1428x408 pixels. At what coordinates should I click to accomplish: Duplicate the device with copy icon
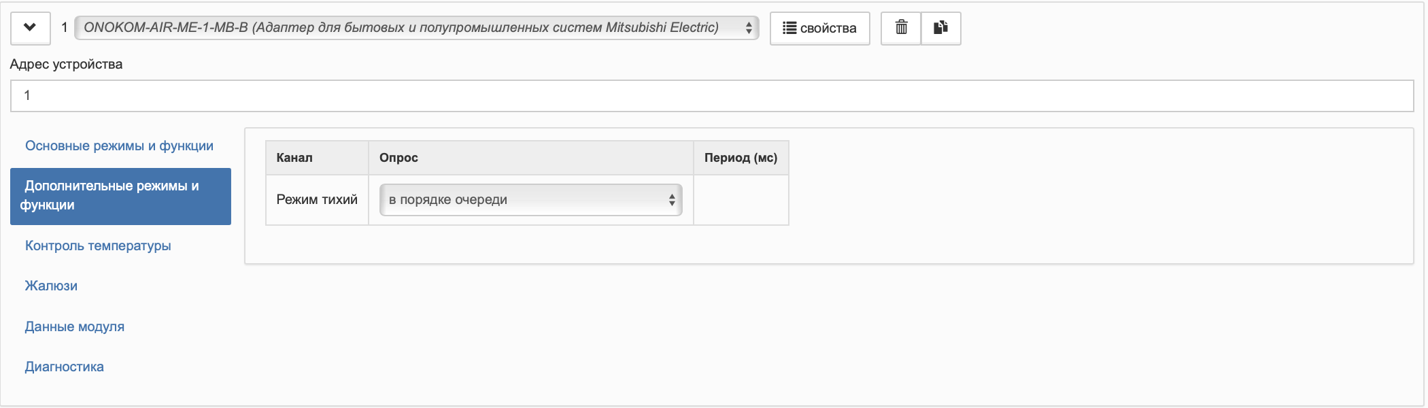(940, 28)
